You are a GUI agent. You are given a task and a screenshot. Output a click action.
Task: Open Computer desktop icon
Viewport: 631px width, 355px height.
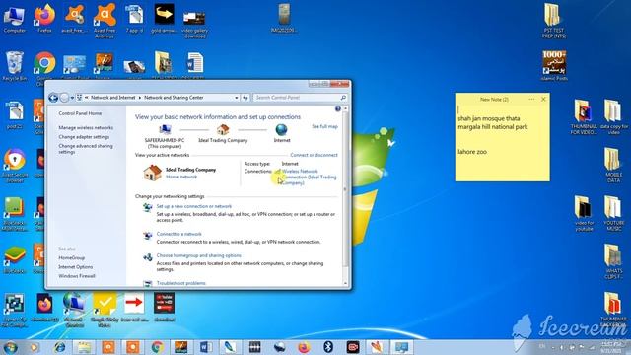pyautogui.click(x=15, y=19)
